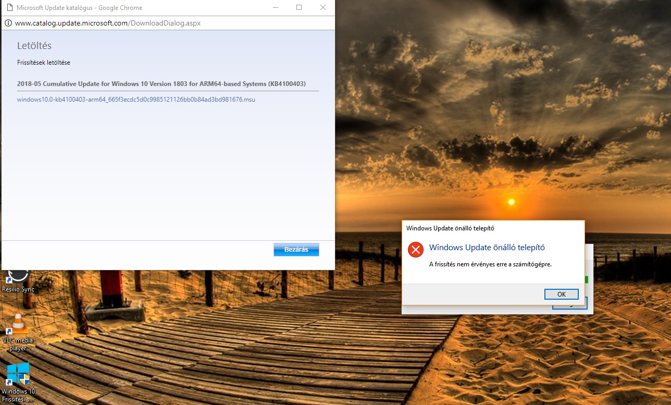Viewport: 671px width, 405px height.
Task: Click the page icon in Chrome's title bar
Action: pos(9,8)
